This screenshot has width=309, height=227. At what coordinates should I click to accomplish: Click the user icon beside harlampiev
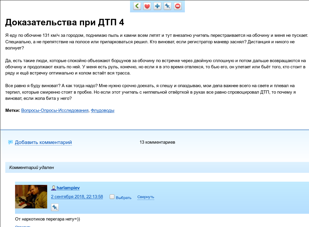click(53, 188)
